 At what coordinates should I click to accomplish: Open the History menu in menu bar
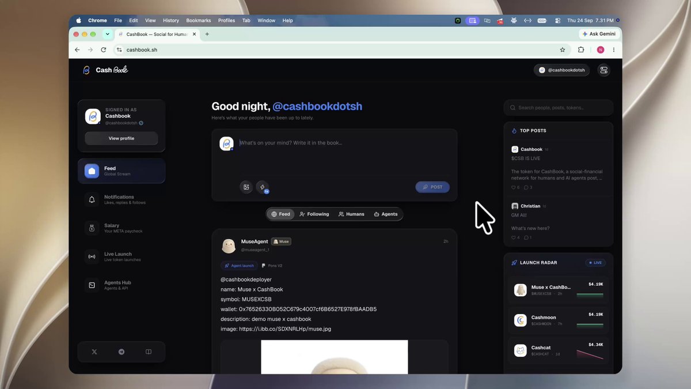171,20
